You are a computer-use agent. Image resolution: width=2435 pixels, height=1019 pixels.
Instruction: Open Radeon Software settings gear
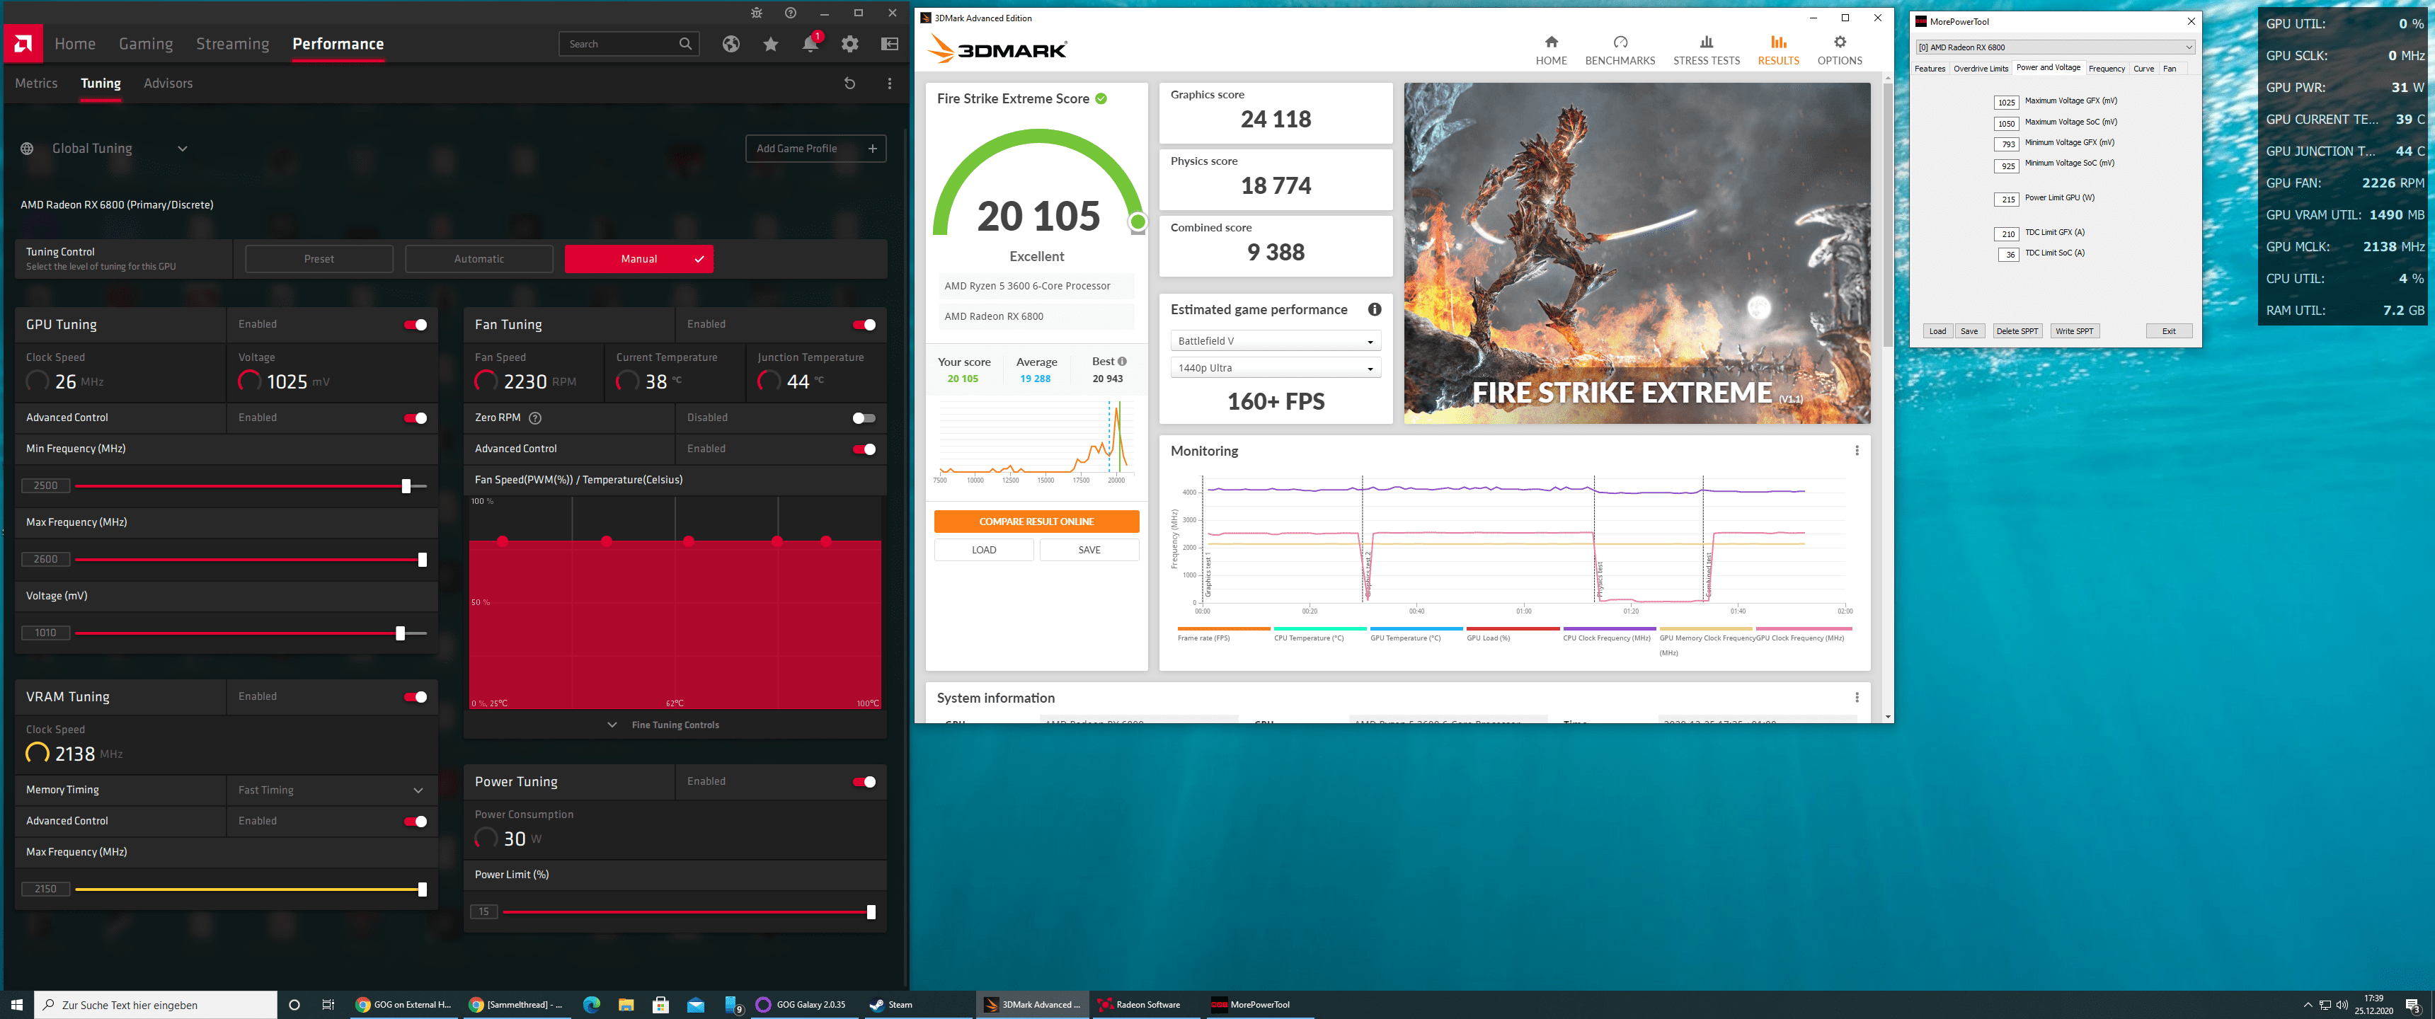tap(850, 43)
